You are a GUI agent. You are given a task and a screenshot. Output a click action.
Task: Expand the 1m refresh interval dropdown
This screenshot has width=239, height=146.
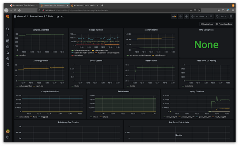coord(223,17)
